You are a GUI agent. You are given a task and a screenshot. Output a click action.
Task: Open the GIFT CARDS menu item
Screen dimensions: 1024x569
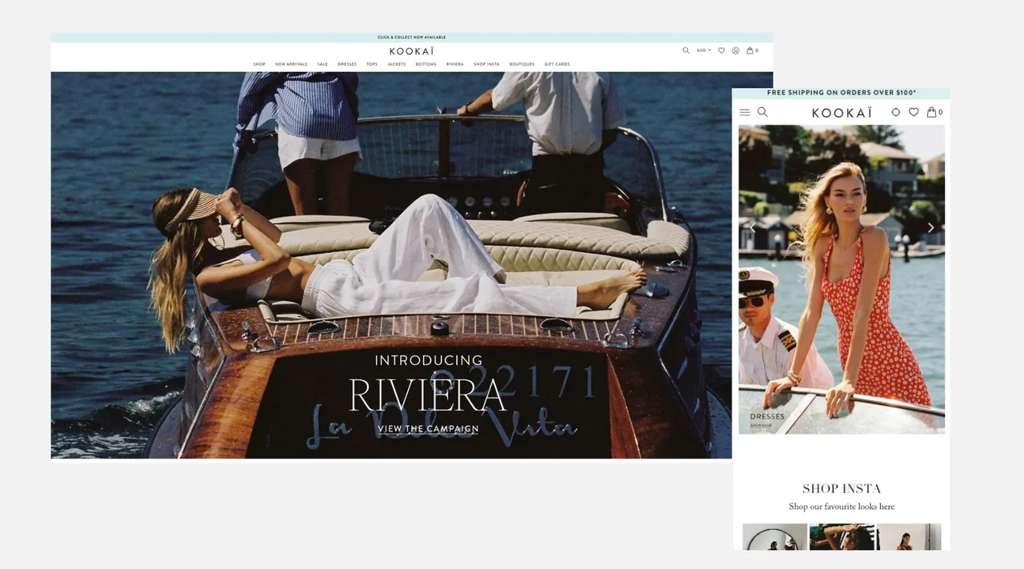(557, 64)
